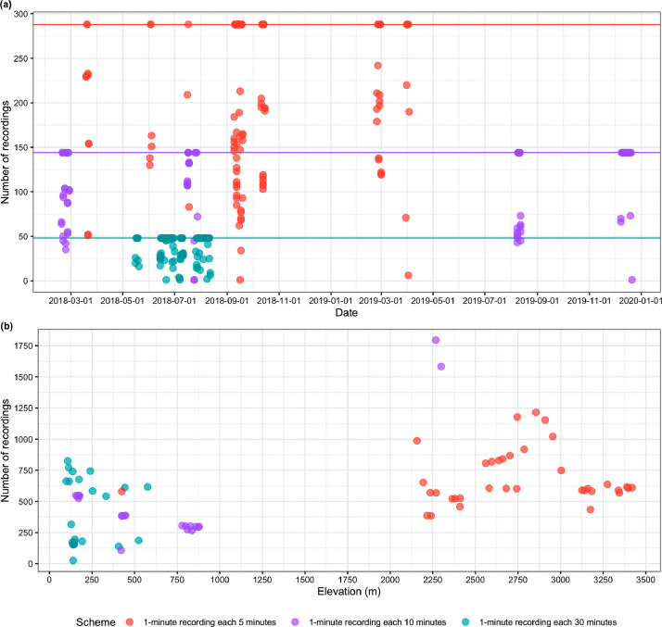The width and height of the screenshot is (662, 627).
Task: Click the purple legend swatch for 10 minutes scheme
Action: click(x=295, y=622)
